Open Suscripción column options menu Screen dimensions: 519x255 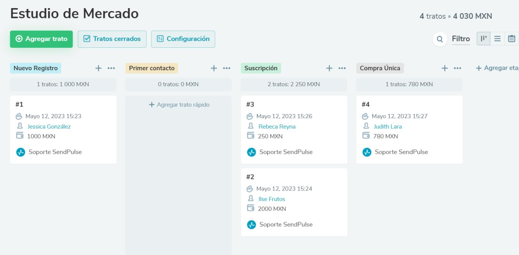tap(342, 68)
